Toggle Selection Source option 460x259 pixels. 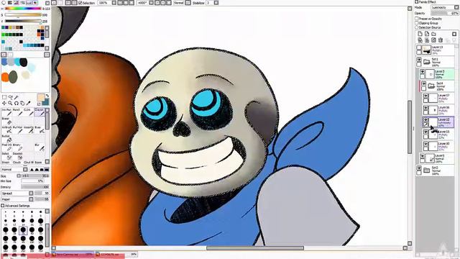tap(417, 27)
